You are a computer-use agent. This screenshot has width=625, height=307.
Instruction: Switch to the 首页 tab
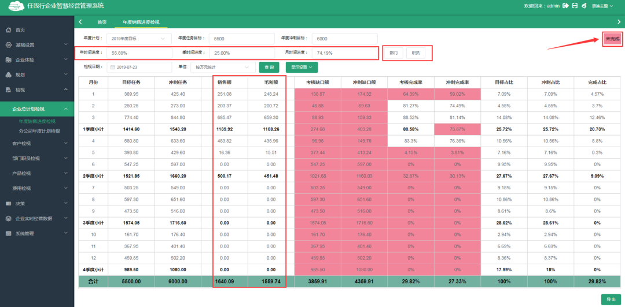point(102,23)
